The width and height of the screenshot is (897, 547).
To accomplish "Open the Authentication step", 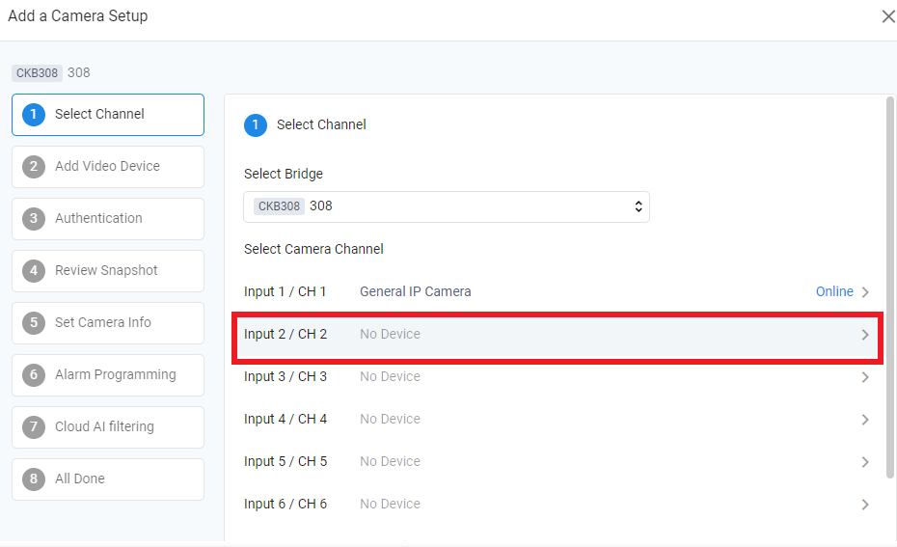I will point(108,219).
